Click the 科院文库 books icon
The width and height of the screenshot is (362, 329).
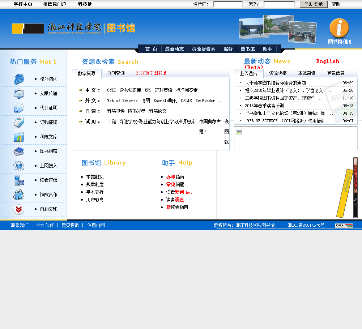[19, 137]
